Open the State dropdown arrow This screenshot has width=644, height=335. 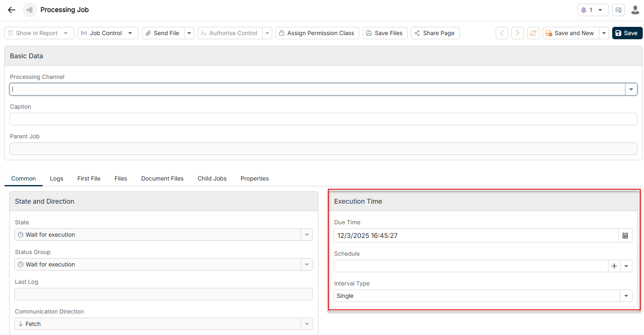click(x=307, y=235)
